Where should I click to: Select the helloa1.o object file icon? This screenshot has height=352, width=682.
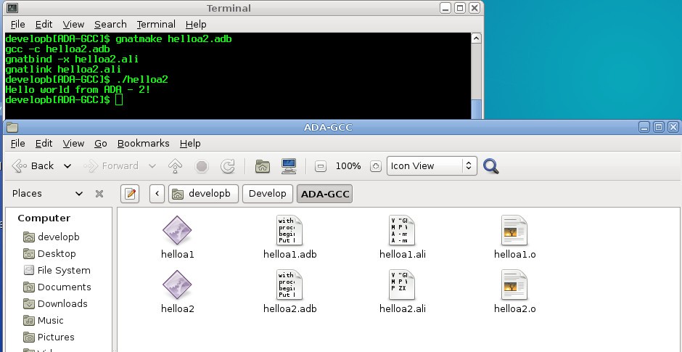pos(514,230)
